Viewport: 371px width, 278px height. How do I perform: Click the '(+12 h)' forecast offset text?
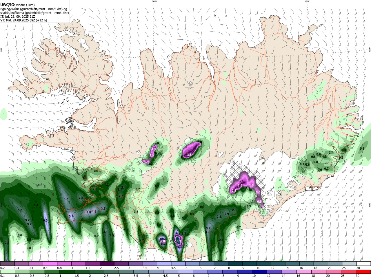point(42,20)
